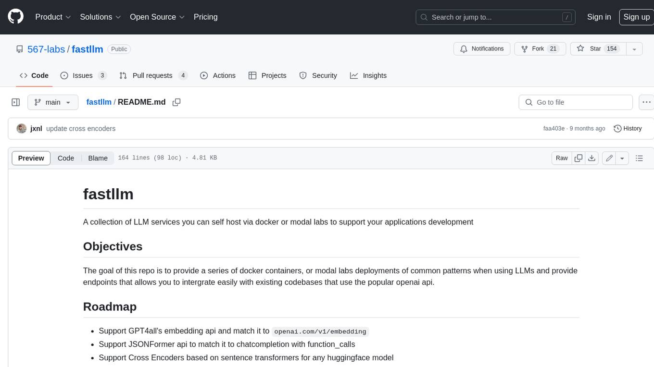This screenshot has width=654, height=367.
Task: Switch to Blame view
Action: pyautogui.click(x=98, y=158)
